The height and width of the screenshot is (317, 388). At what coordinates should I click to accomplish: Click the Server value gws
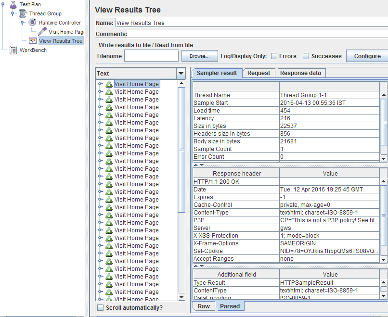[x=329, y=228]
